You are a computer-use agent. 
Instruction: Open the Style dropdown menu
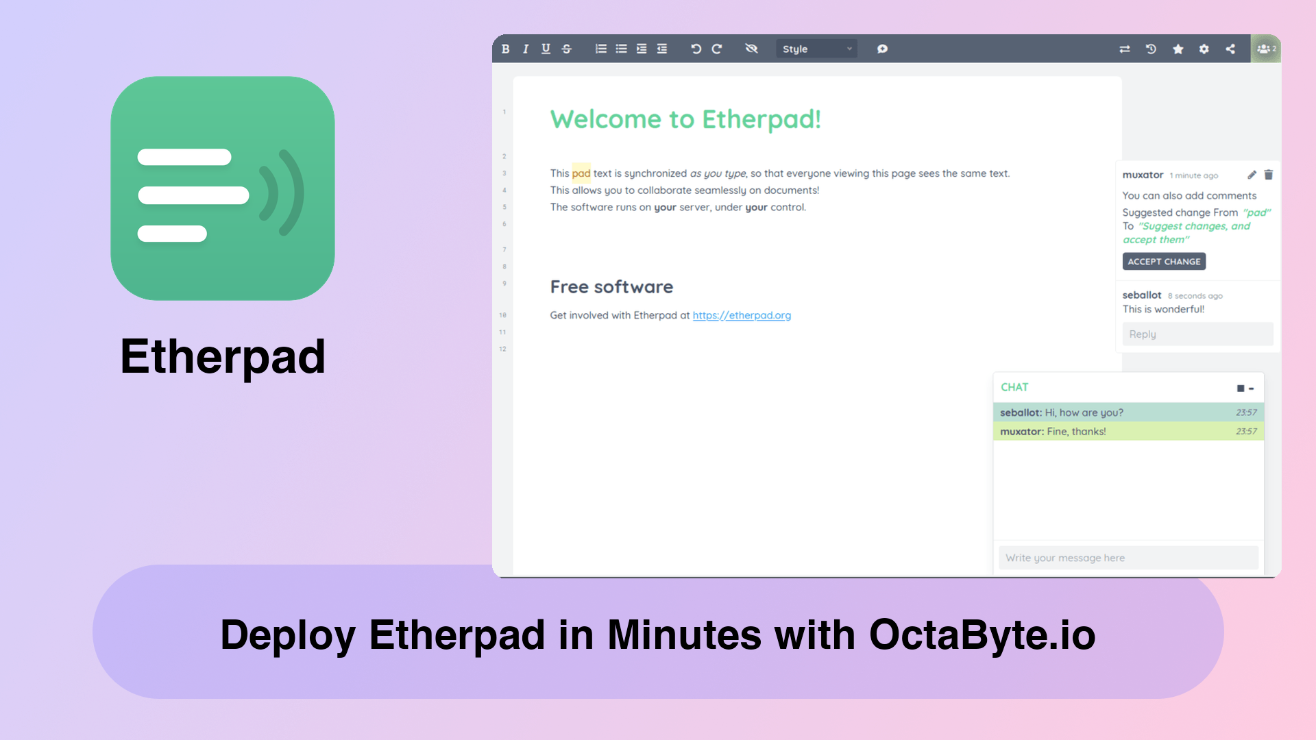(x=814, y=49)
